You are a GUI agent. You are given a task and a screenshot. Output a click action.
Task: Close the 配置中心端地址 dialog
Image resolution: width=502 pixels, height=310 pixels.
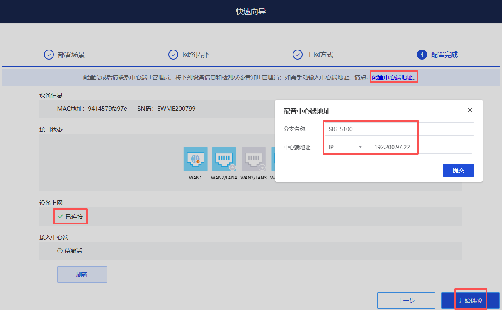pos(470,110)
